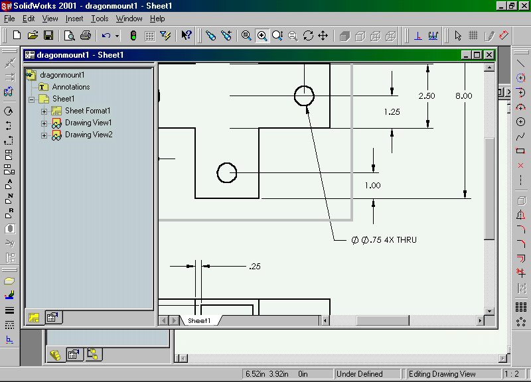Click the Save icon in the toolbar
This screenshot has width=531, height=382.
tap(48, 35)
